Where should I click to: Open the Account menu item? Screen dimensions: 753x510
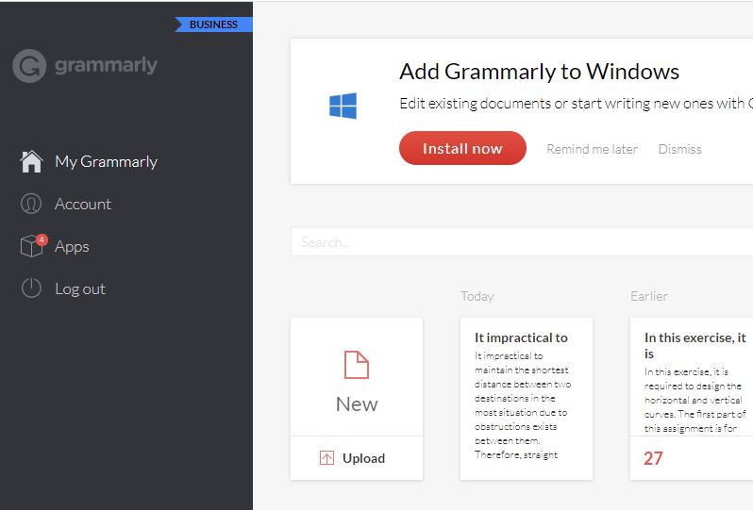(x=83, y=204)
